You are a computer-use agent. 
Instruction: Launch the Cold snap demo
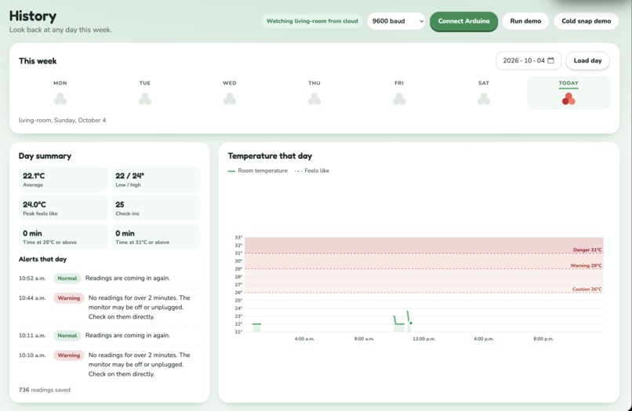pos(586,21)
